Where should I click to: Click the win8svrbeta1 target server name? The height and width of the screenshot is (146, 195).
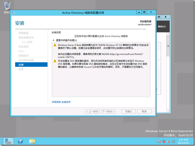point(145,24)
